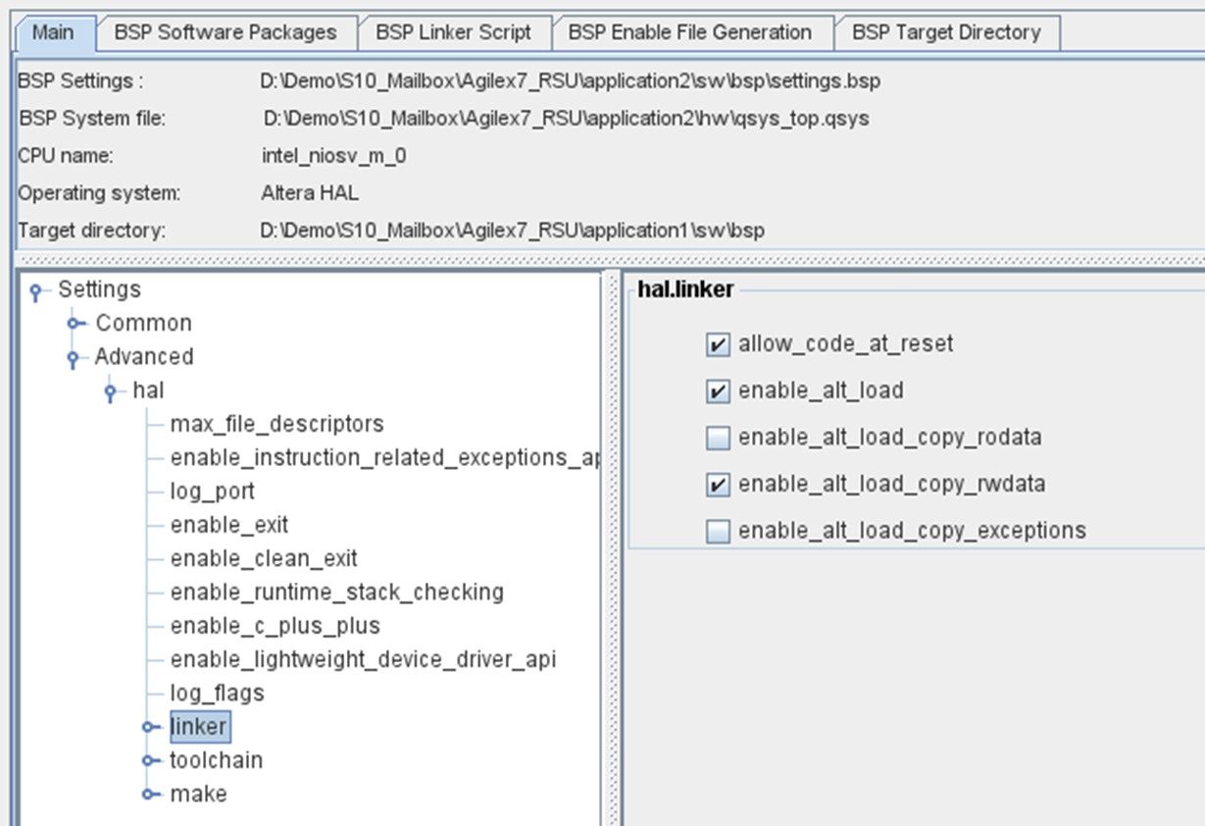Switch to the BSP Software Packages tab

[x=225, y=32]
